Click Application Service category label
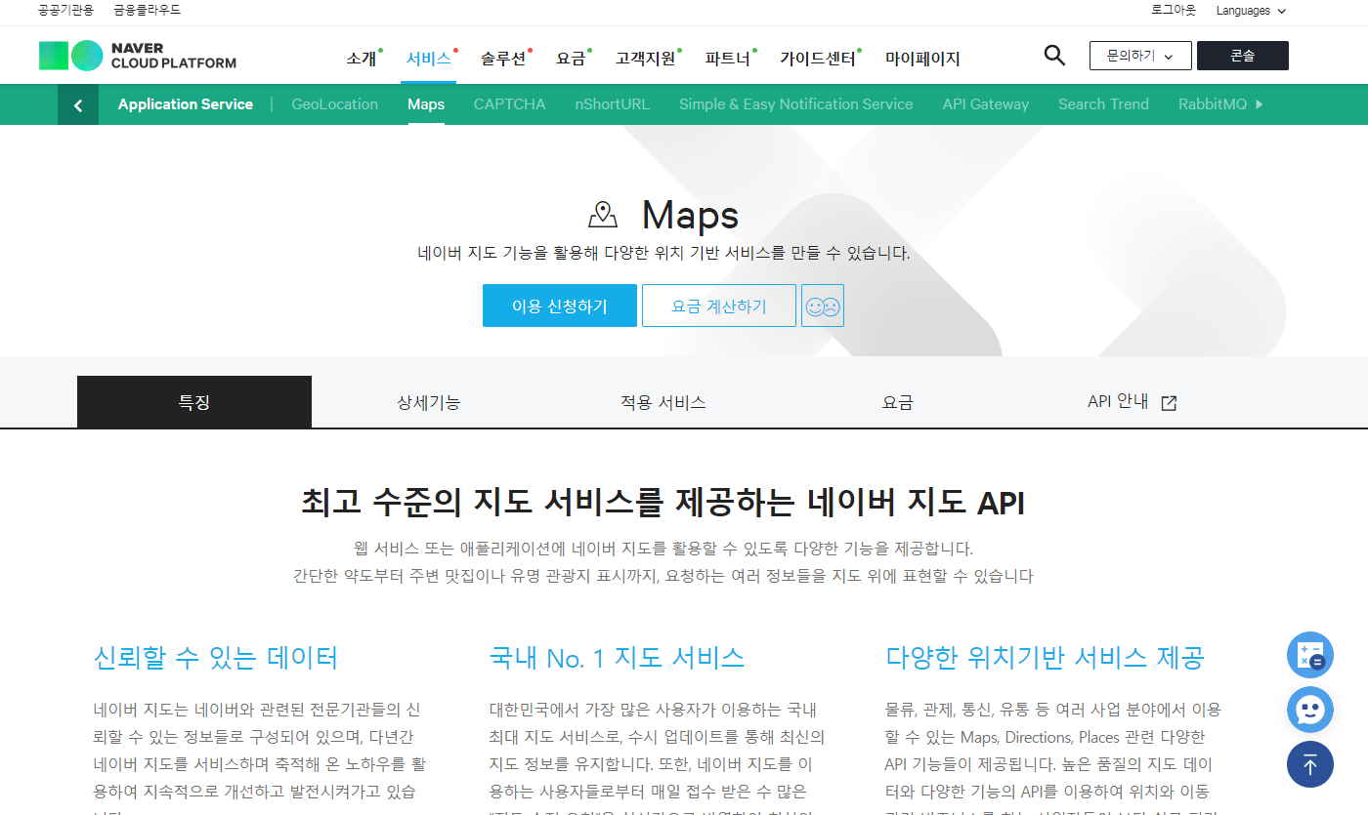The height and width of the screenshot is (815, 1368). 186,104
